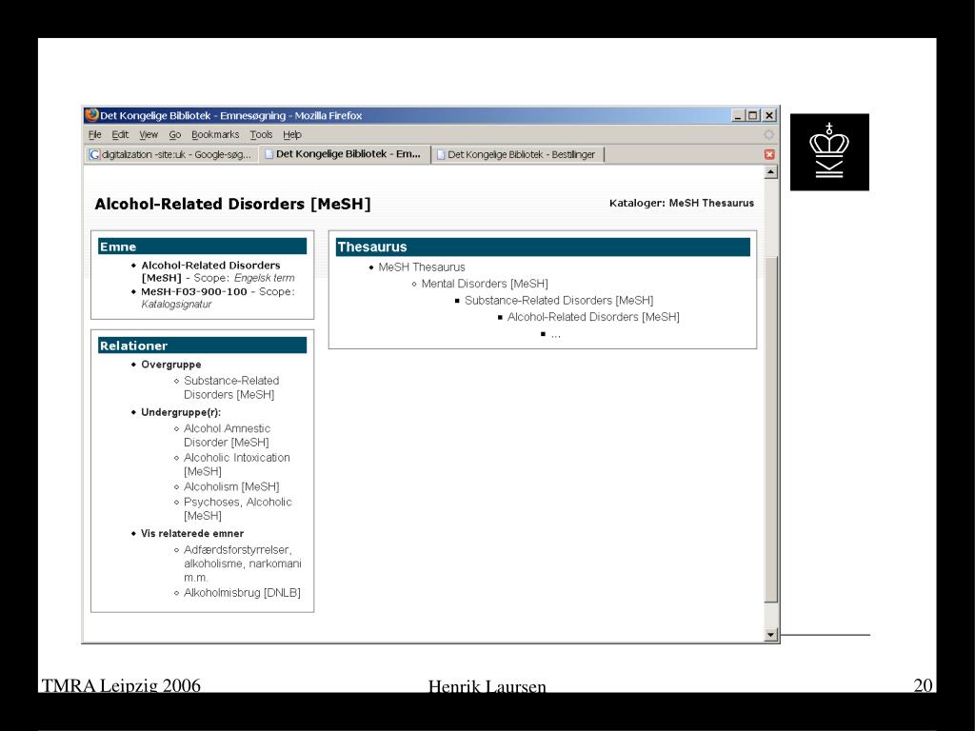Screen dimensions: 975x731
Task: Close the current tab with red X
Action: [769, 154]
